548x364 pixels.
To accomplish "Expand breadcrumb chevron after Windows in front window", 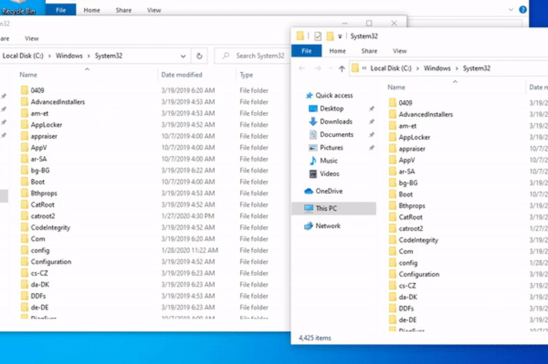I will pos(457,69).
